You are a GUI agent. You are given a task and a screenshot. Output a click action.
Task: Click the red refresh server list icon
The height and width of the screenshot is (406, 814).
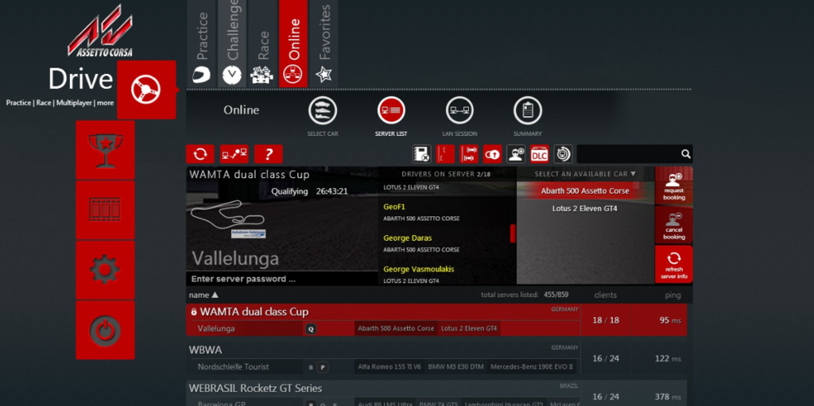pyautogui.click(x=200, y=154)
